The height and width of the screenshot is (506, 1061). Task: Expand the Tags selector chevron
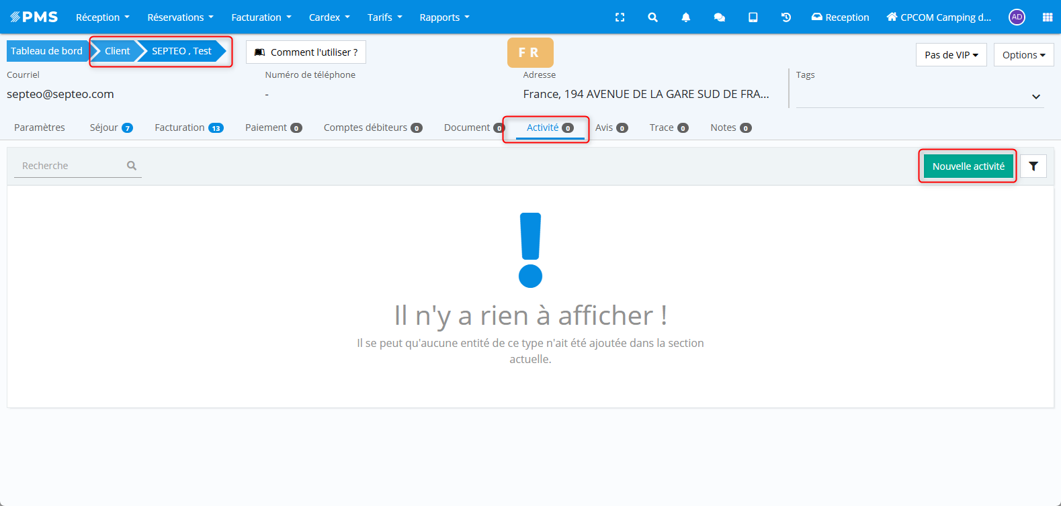point(1035,97)
